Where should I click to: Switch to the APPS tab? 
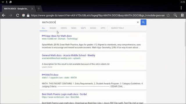tap(103, 28)
